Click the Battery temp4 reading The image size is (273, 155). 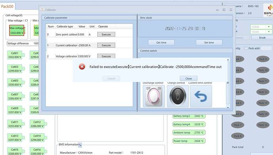(189, 124)
